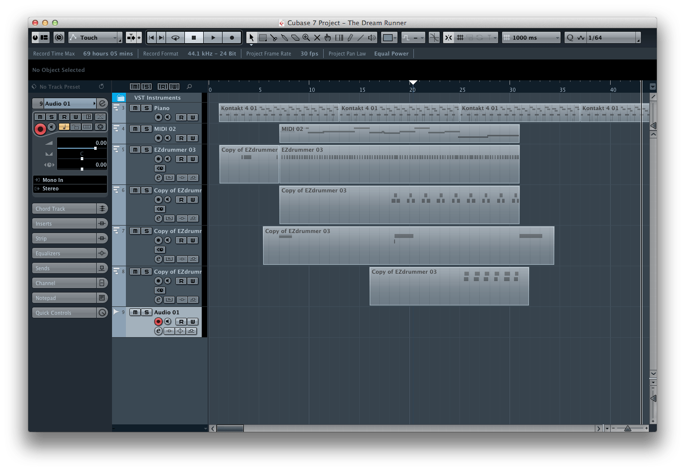Select the Draw pencil tool
The width and height of the screenshot is (685, 471).
(350, 38)
